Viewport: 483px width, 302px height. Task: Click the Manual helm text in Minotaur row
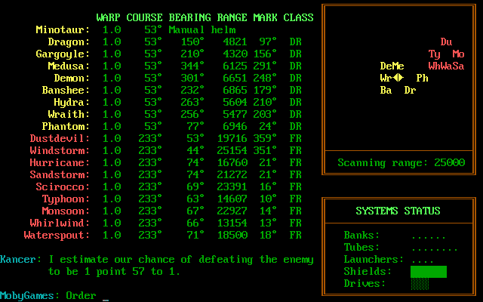[x=202, y=30]
